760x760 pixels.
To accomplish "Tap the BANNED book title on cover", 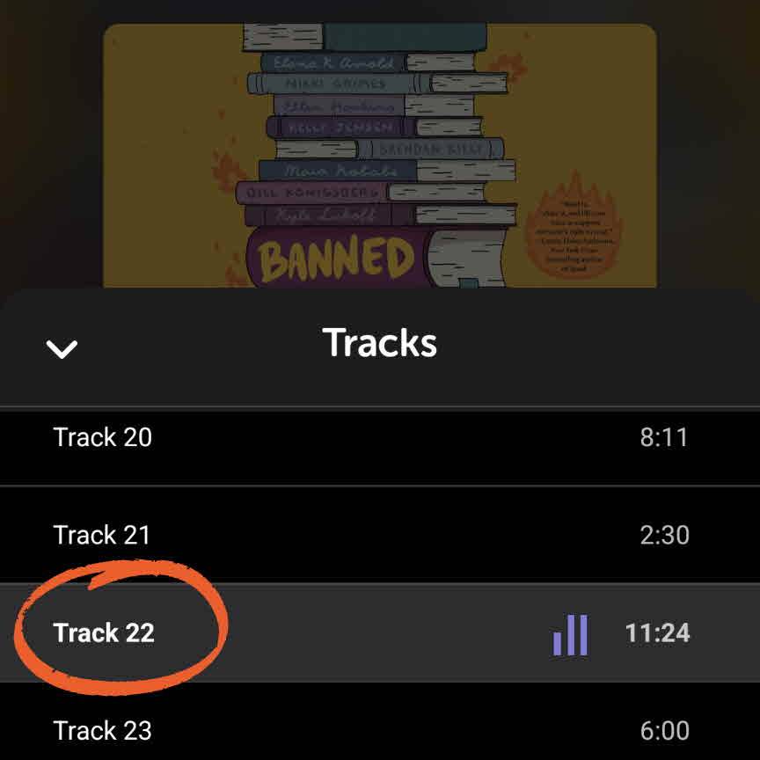I will pyautogui.click(x=336, y=259).
